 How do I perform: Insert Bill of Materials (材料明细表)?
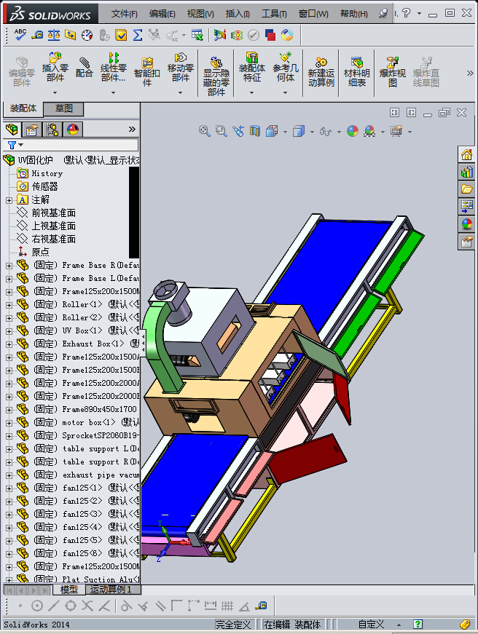[x=356, y=72]
